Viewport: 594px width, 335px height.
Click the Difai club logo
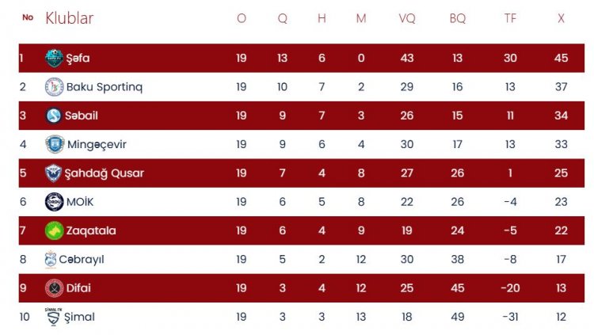coord(54,288)
